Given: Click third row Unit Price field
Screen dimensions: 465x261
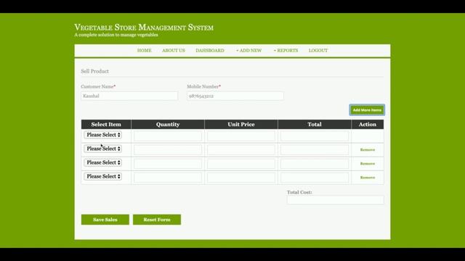Looking at the screenshot, I should pos(241,164).
